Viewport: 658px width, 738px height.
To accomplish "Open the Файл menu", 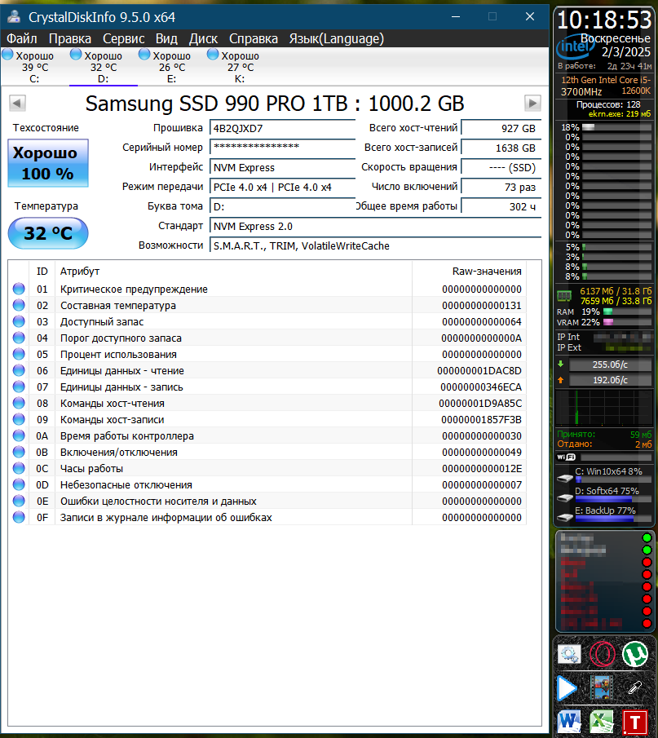I will pos(22,38).
